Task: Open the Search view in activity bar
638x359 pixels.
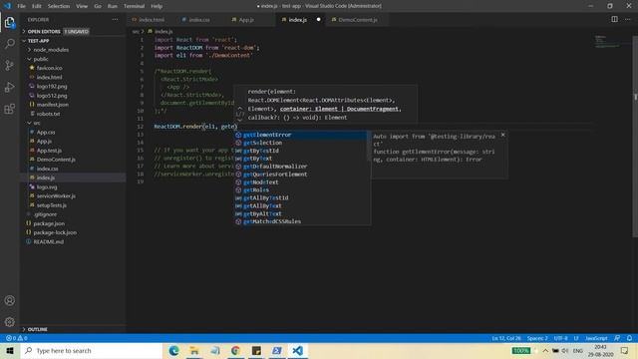Action: coord(10,44)
